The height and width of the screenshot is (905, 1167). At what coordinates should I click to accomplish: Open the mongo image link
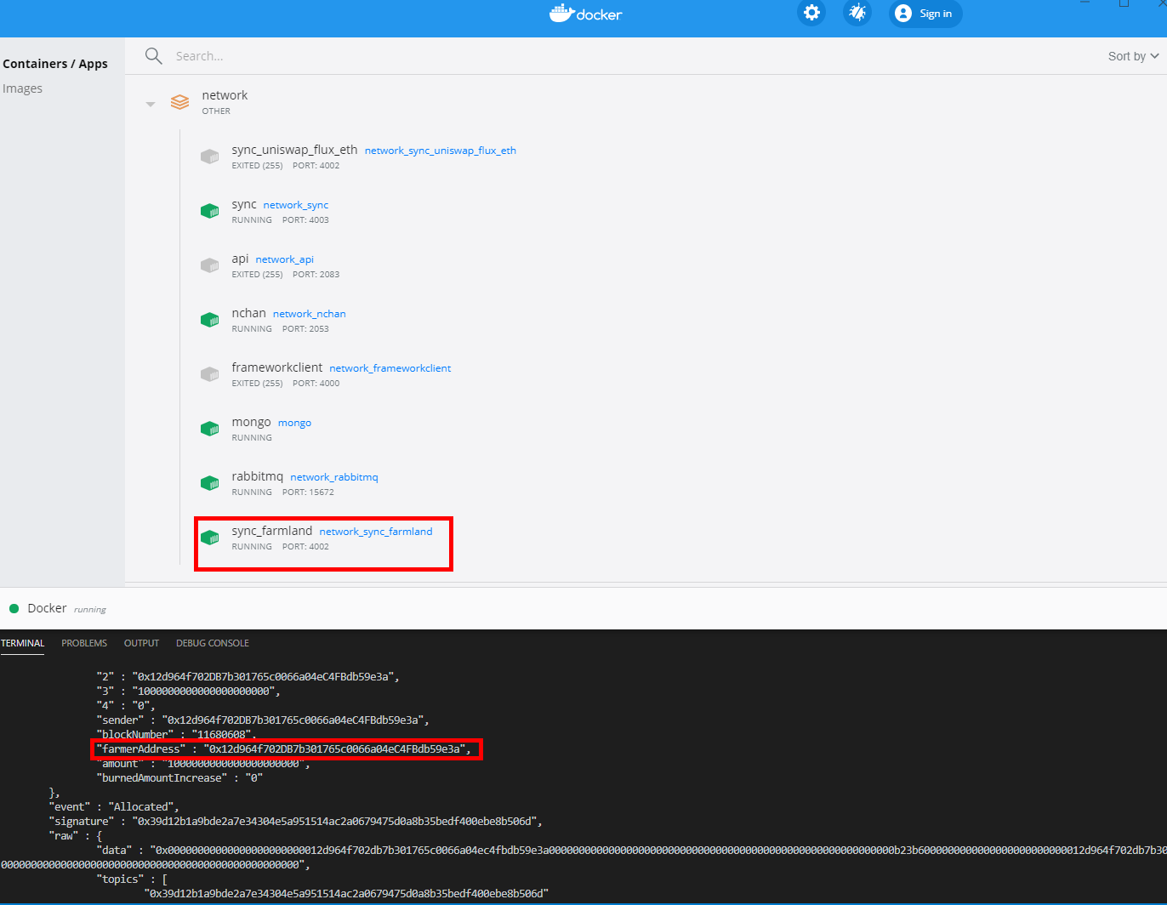(x=295, y=423)
